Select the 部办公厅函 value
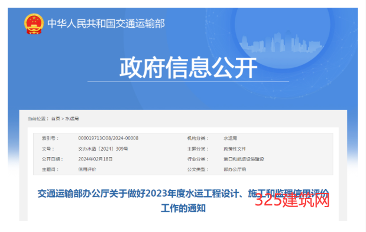 coord(235,169)
